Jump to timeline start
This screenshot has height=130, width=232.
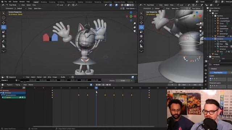coord(97,85)
